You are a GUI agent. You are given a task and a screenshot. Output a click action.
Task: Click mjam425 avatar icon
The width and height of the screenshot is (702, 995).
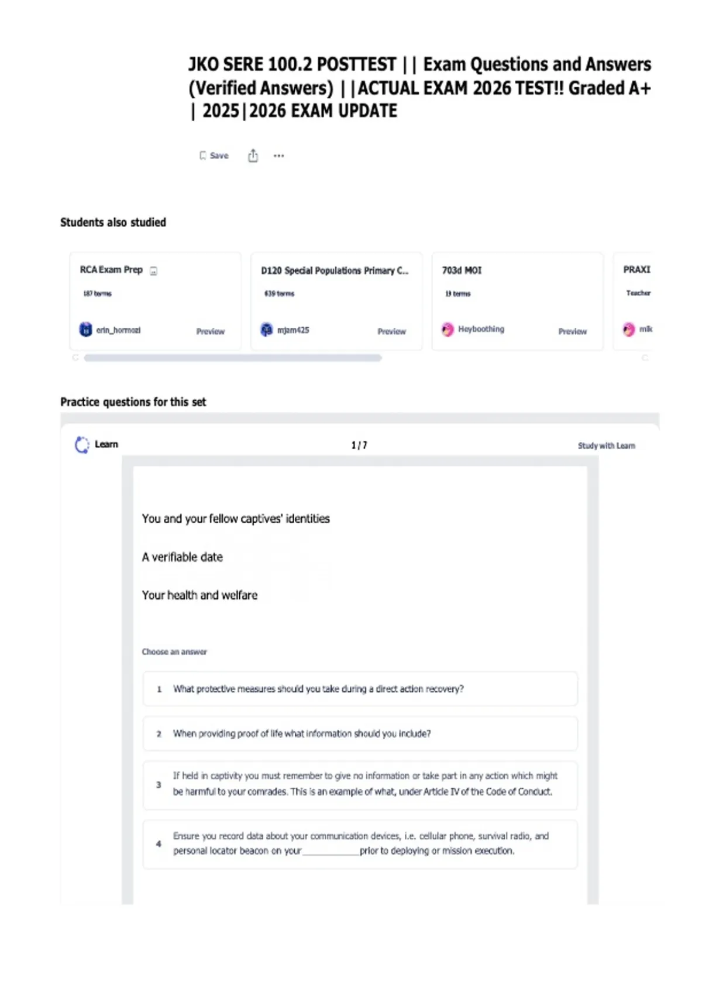(x=267, y=330)
